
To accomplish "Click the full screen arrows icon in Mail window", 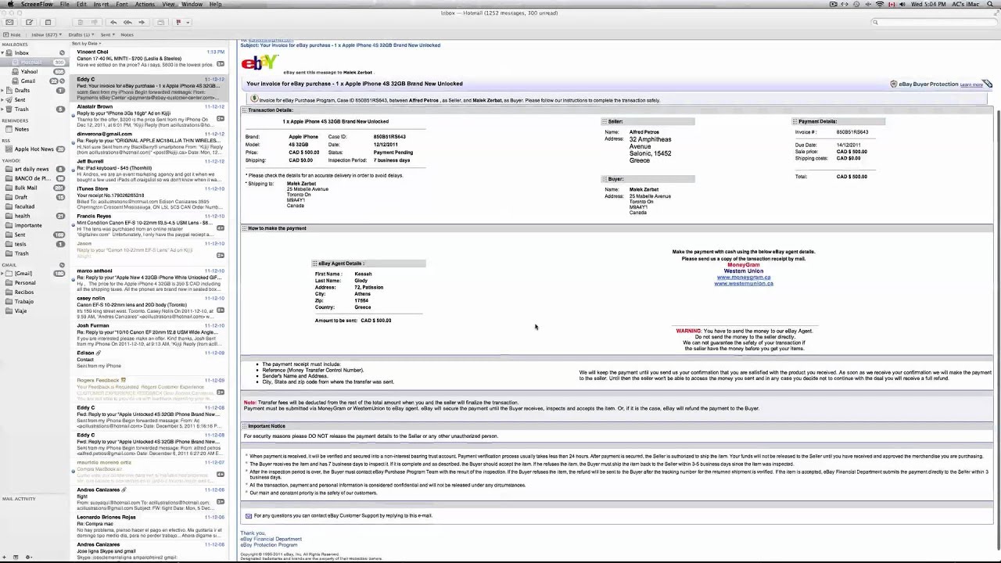I will pyautogui.click(x=995, y=13).
